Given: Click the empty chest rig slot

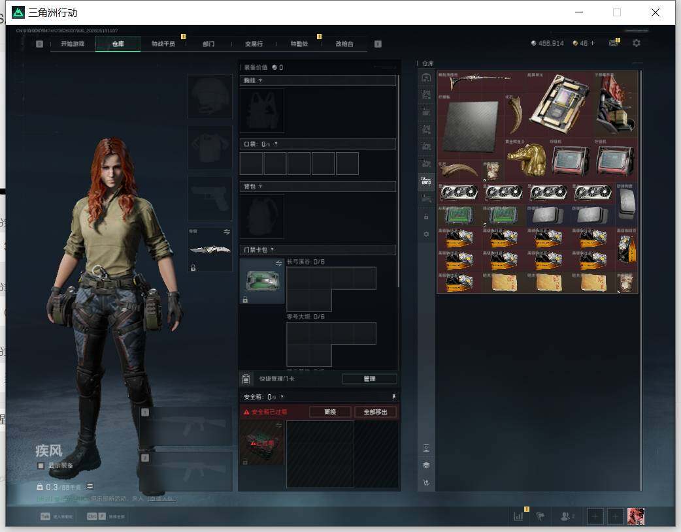Looking at the screenshot, I should [262, 111].
